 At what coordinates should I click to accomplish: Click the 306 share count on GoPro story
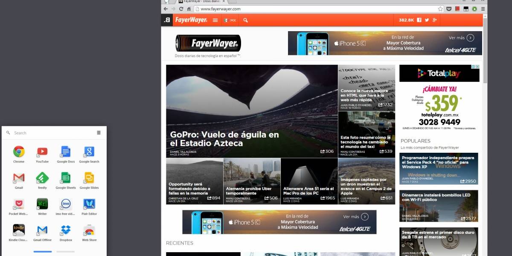tap(327, 151)
